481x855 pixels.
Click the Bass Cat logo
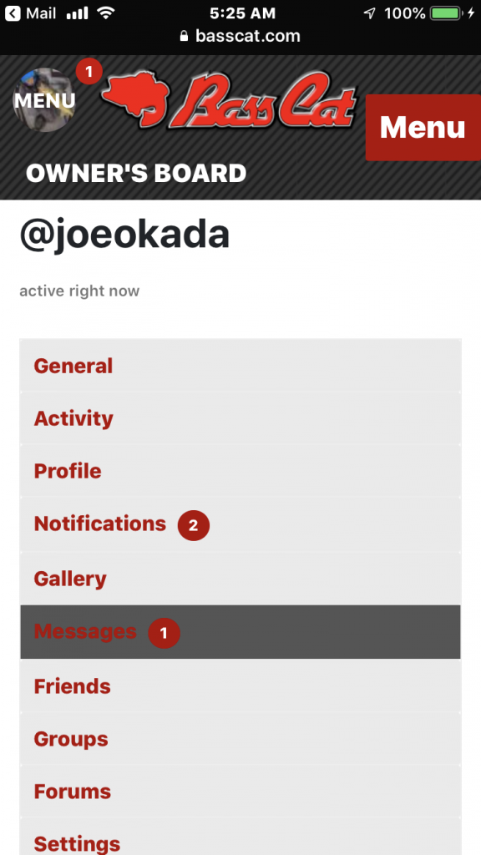pyautogui.click(x=229, y=99)
